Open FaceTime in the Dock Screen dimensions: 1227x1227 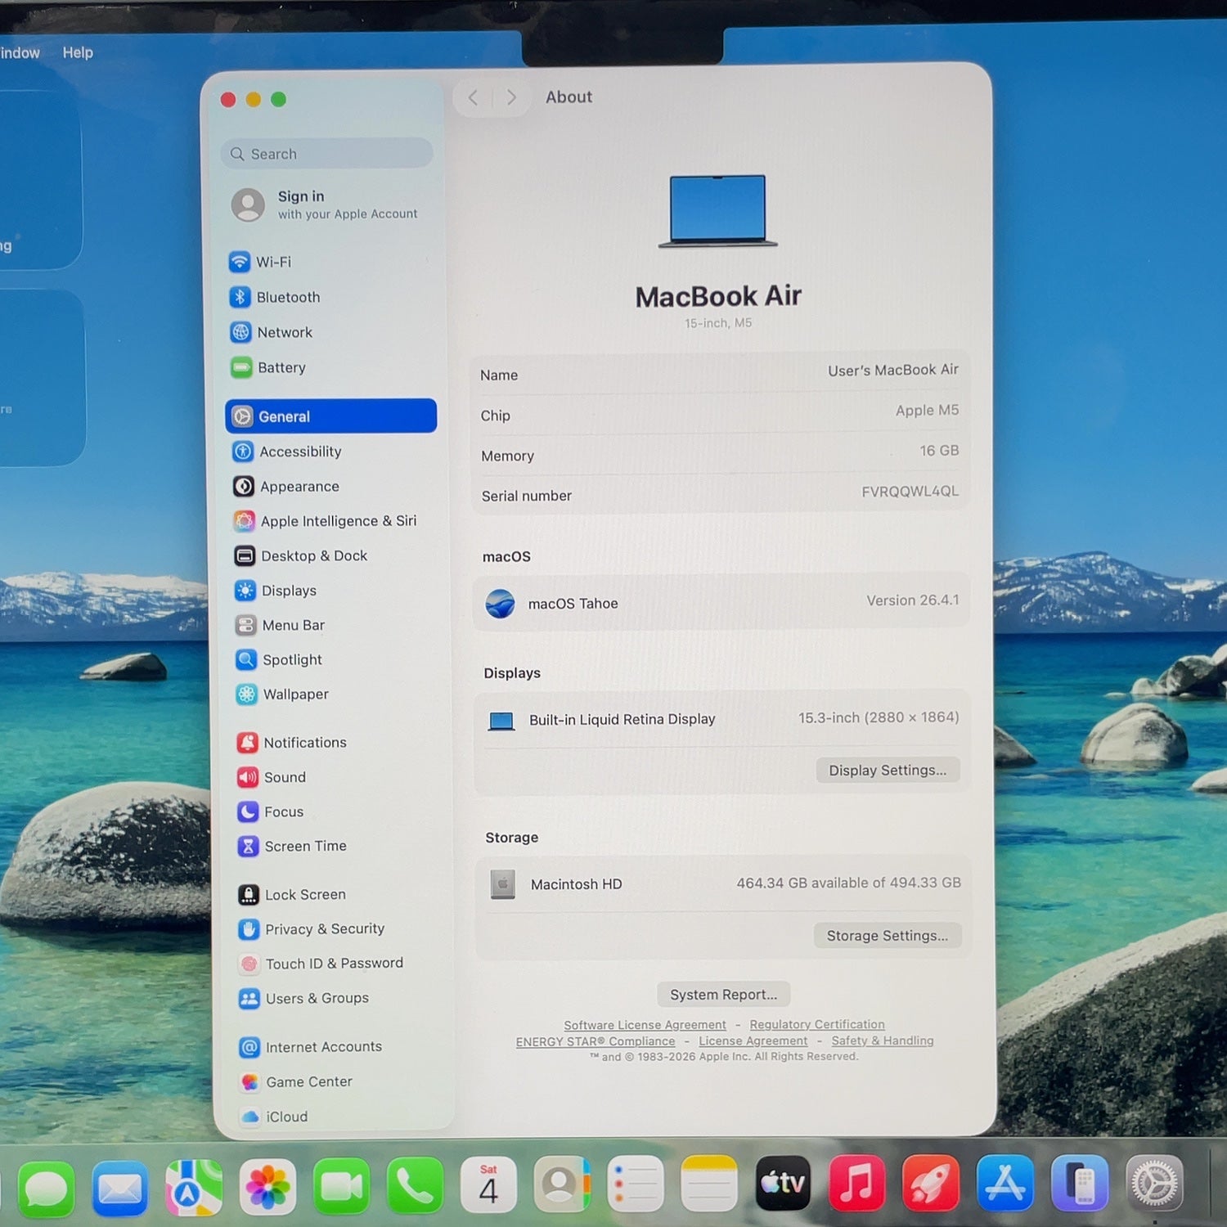click(x=341, y=1186)
